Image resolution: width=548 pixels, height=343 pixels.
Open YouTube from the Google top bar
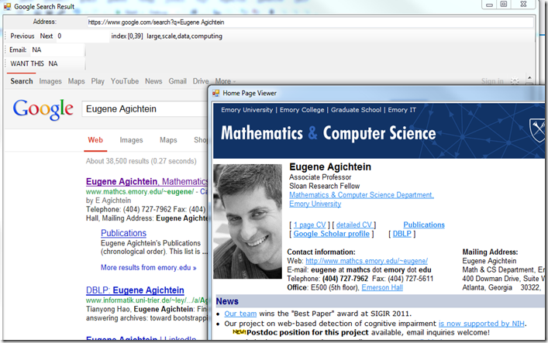click(124, 81)
